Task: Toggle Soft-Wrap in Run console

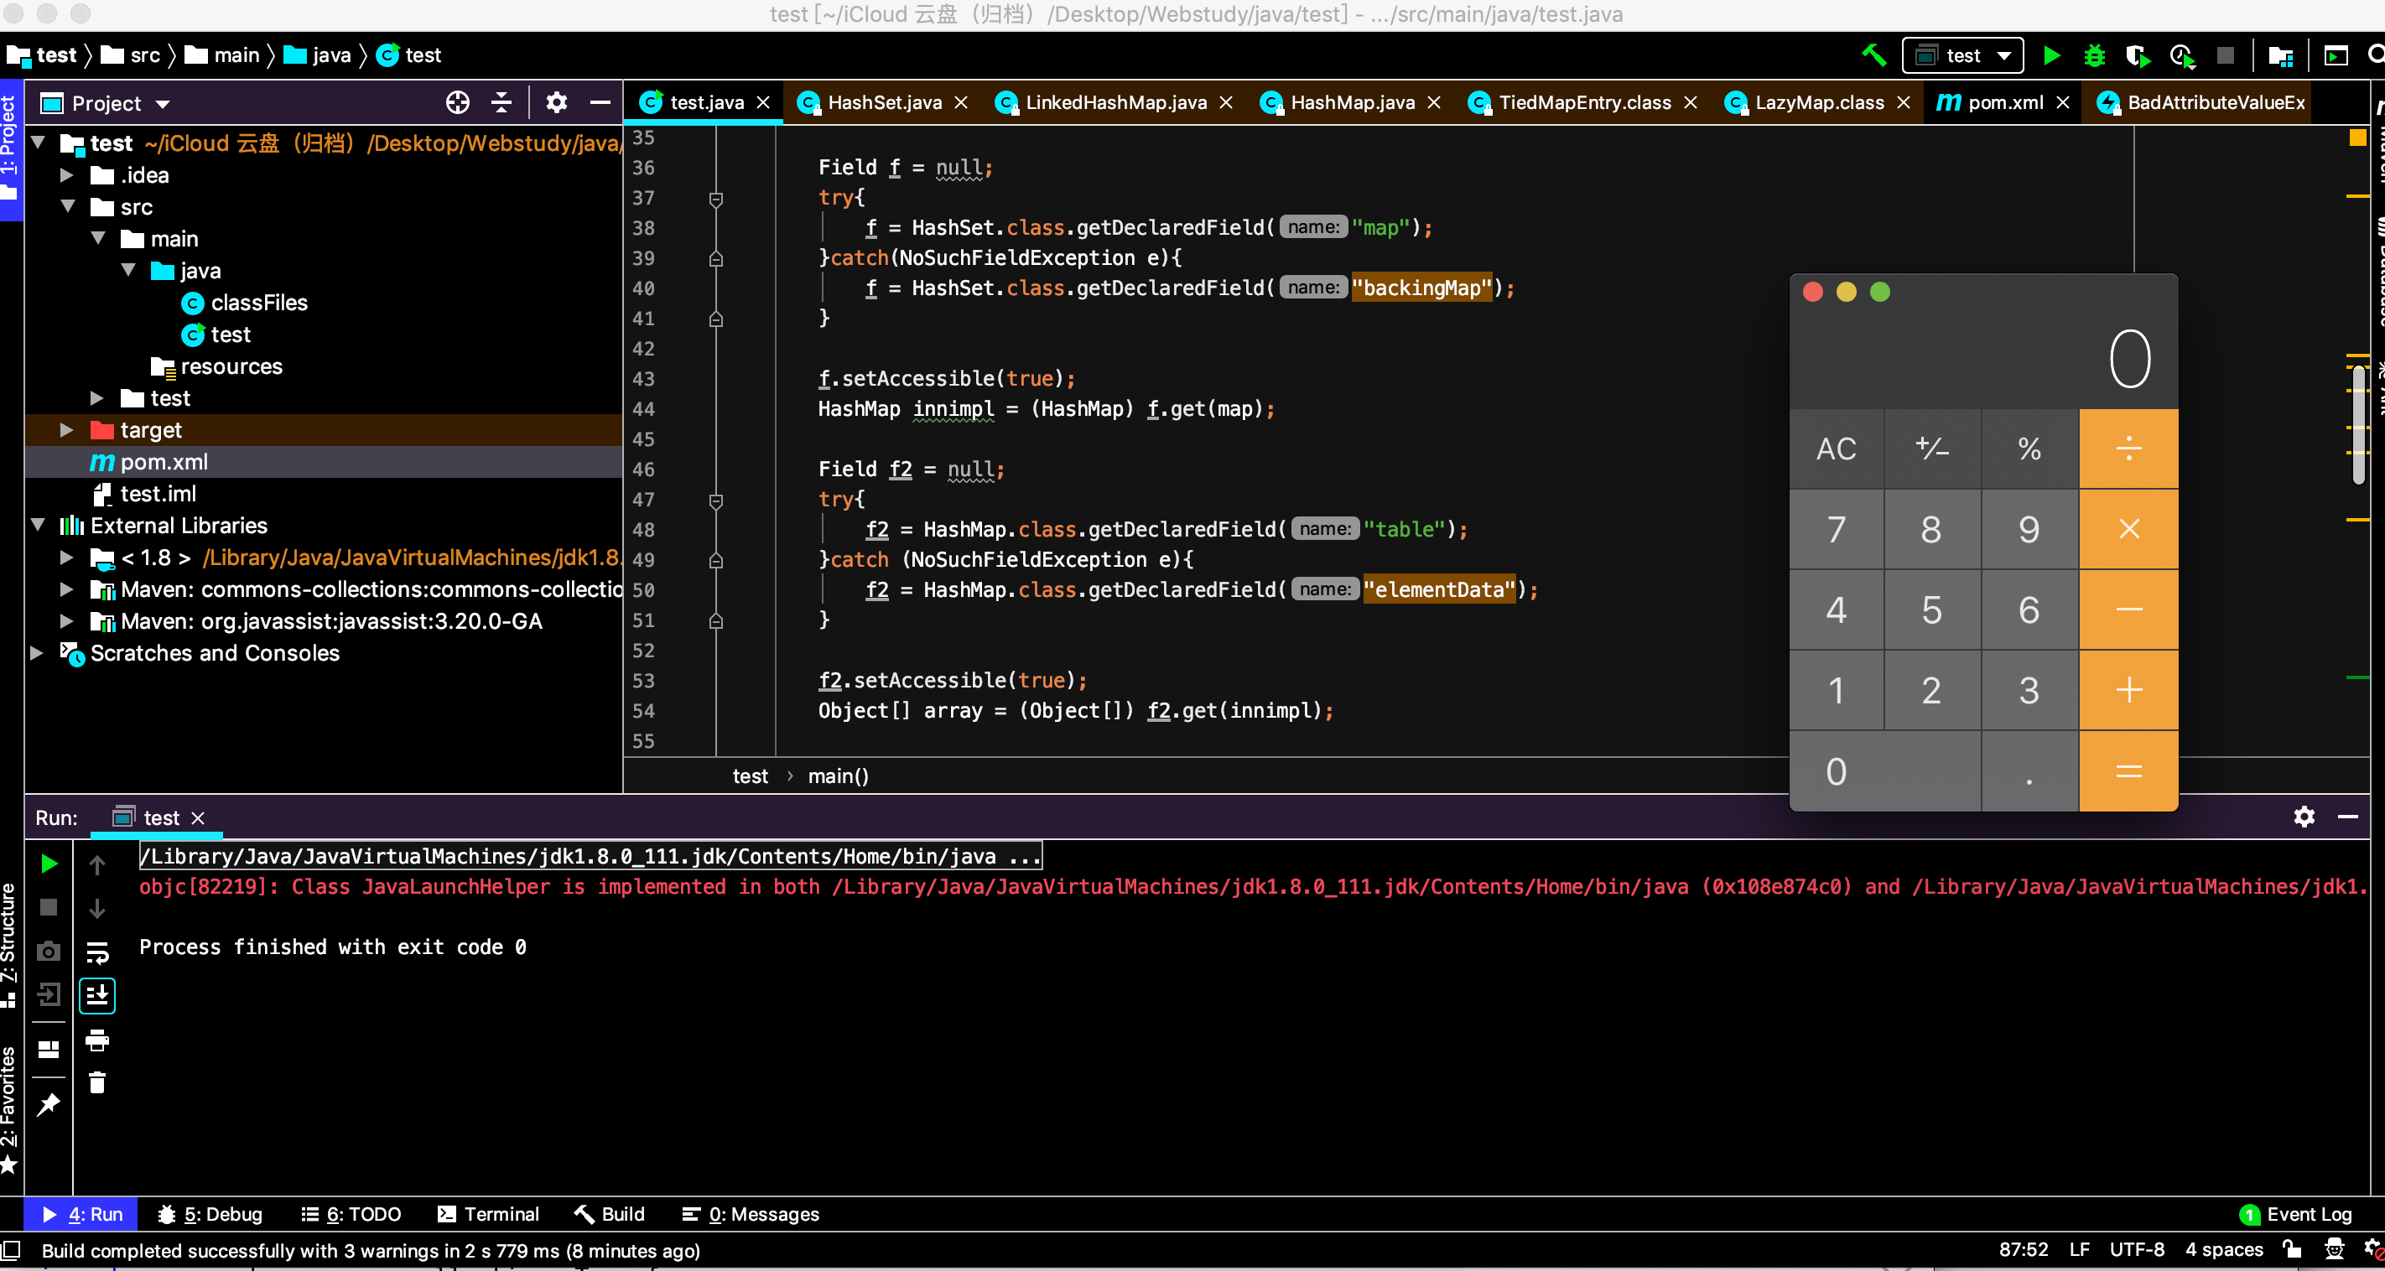Action: (x=97, y=952)
